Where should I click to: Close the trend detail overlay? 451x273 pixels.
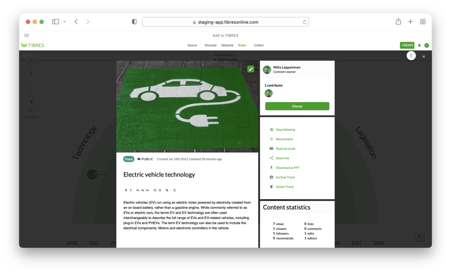coord(424,57)
